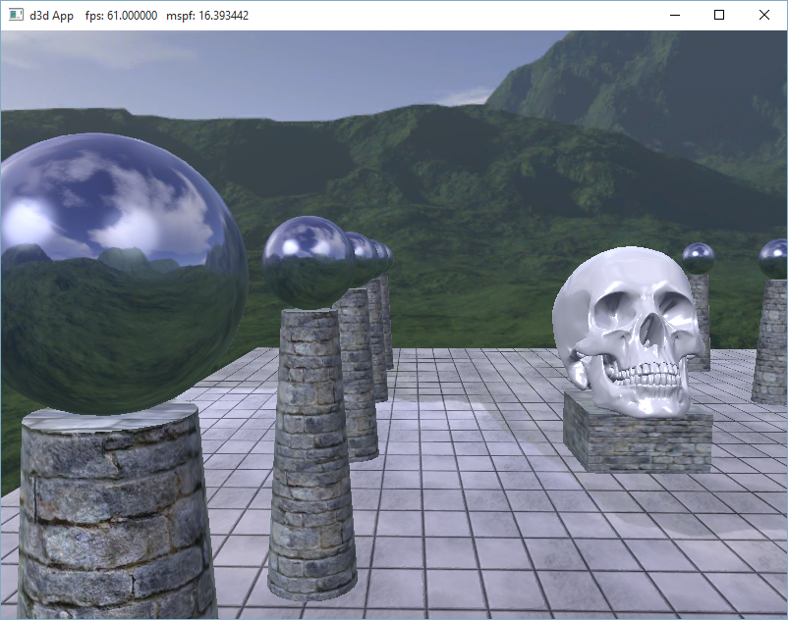Select the small sphere behind the skull
The height and width of the screenshot is (620, 788).
point(698,258)
